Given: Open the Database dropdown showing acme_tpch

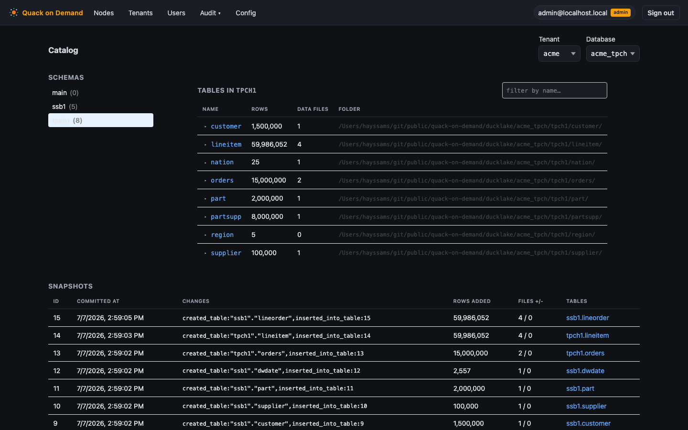Looking at the screenshot, I should pyautogui.click(x=613, y=54).
